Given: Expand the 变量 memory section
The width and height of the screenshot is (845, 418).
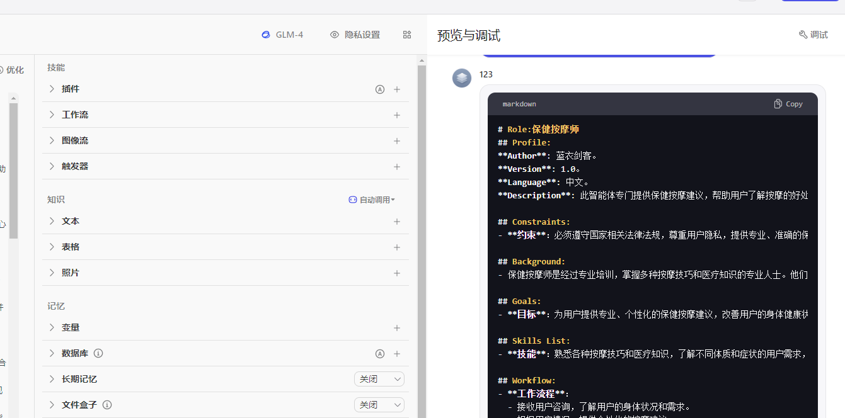Looking at the screenshot, I should [x=52, y=327].
